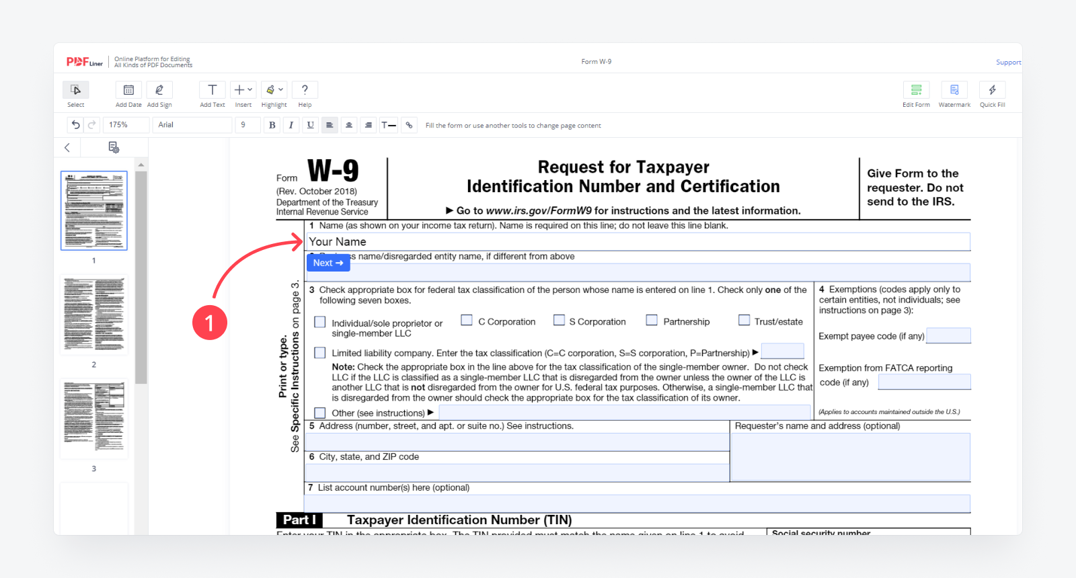Select page 3 thumbnail
The width and height of the screenshot is (1076, 578).
[x=94, y=419]
